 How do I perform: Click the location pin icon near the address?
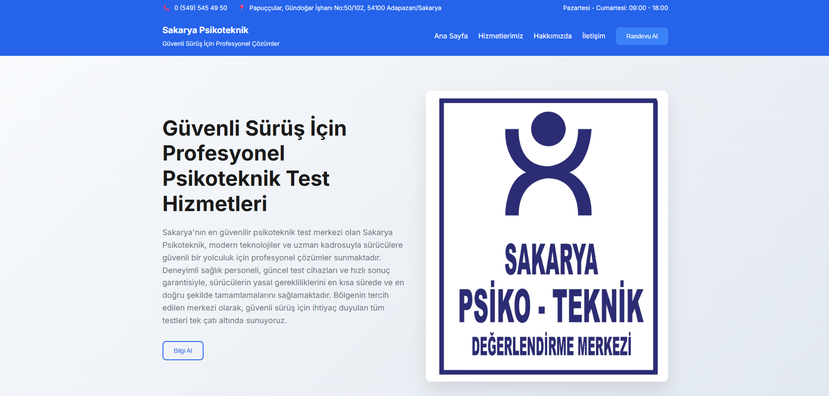[241, 7]
